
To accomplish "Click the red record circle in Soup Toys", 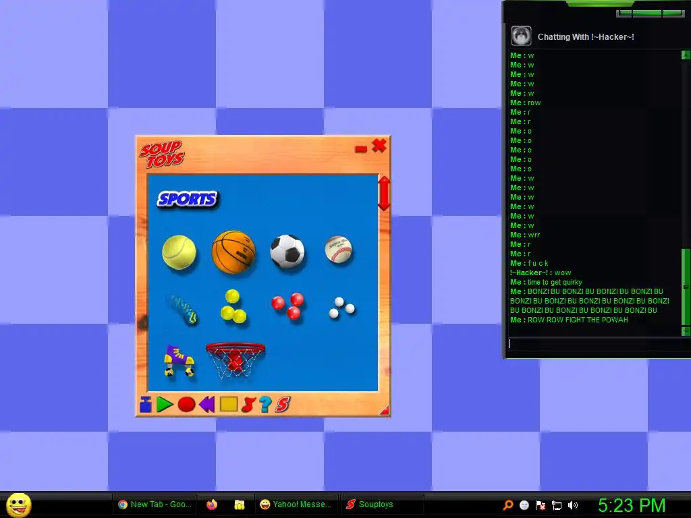I will (186, 405).
